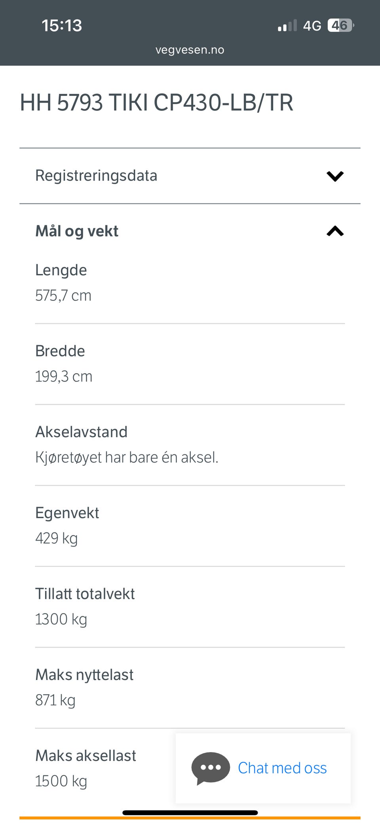The height and width of the screenshot is (823, 380).
Task: Tap the battery indicator icon
Action: [x=341, y=25]
